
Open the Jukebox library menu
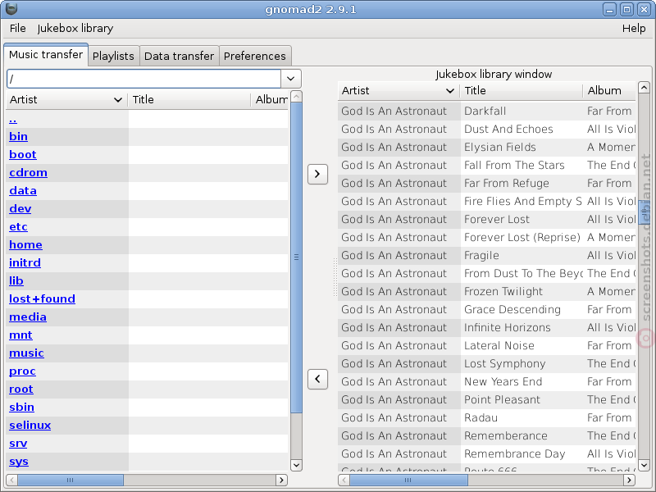tap(75, 28)
